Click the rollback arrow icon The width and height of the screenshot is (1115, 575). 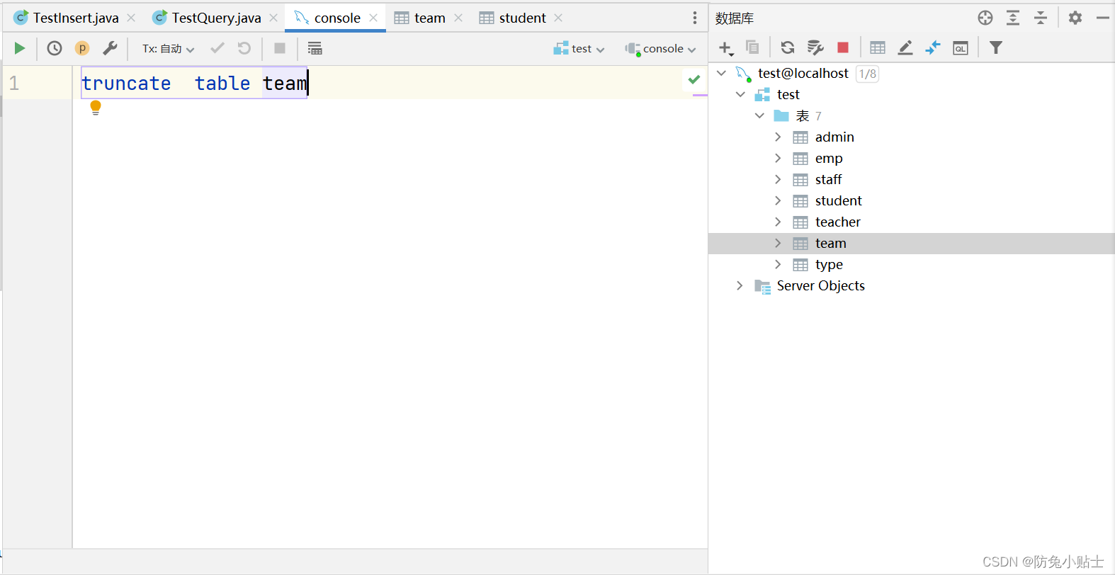(x=244, y=48)
